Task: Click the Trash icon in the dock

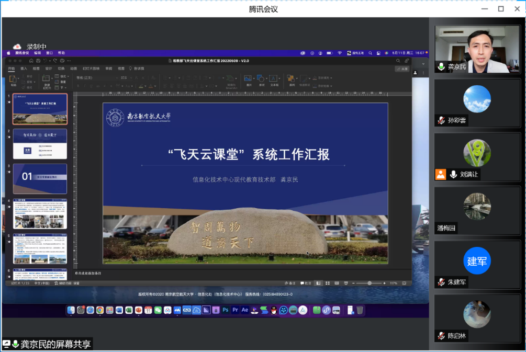Action: (360, 310)
